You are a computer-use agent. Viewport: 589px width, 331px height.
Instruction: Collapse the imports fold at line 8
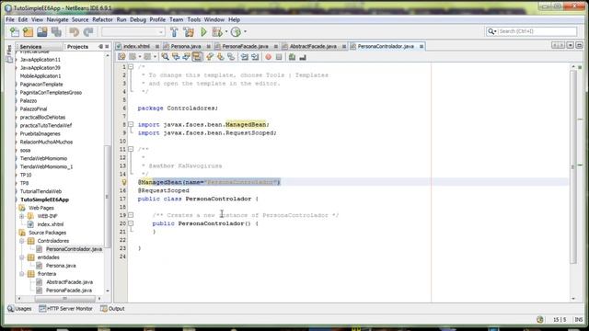pos(131,125)
